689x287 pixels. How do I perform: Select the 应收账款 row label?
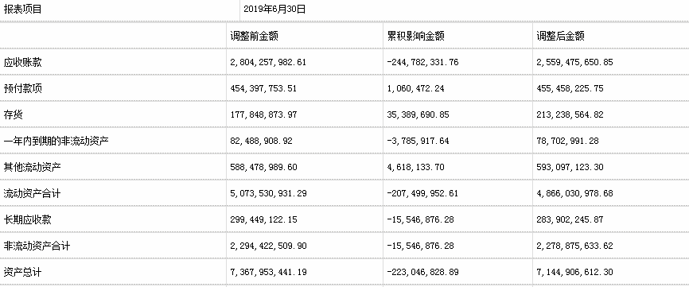click(x=22, y=62)
